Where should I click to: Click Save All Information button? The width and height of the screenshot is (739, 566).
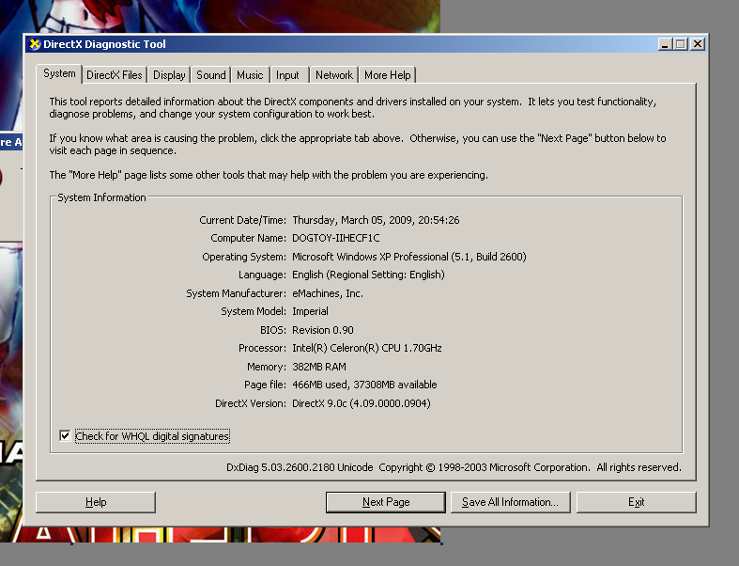tap(510, 502)
